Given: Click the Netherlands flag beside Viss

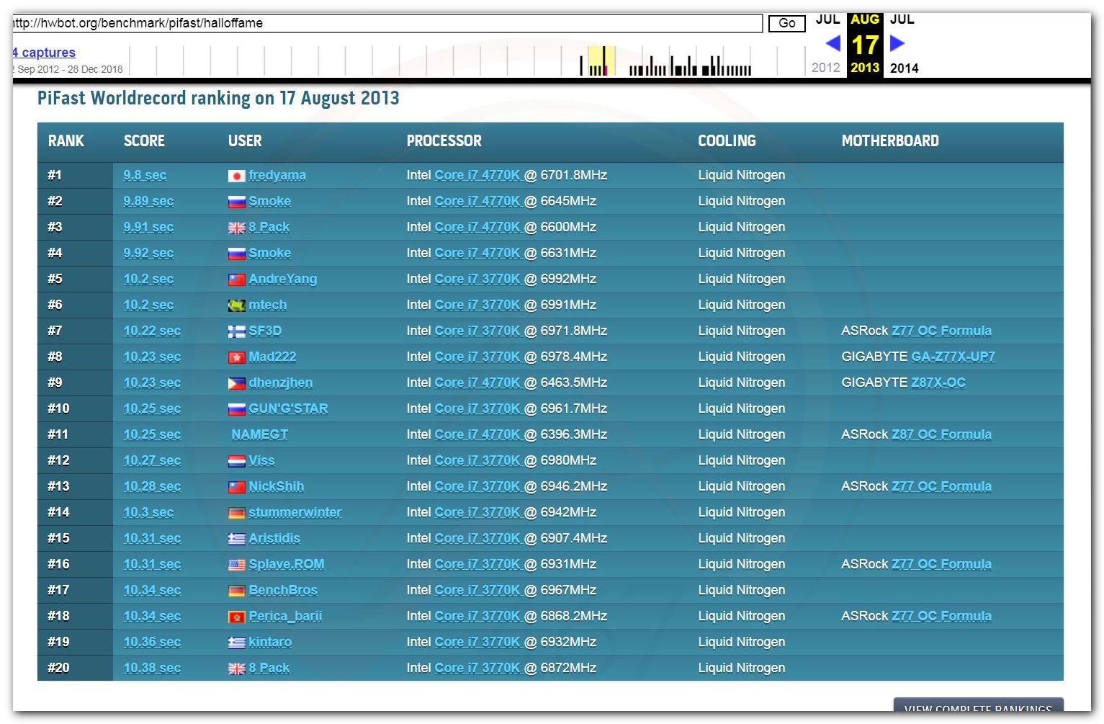Looking at the screenshot, I should click(236, 461).
